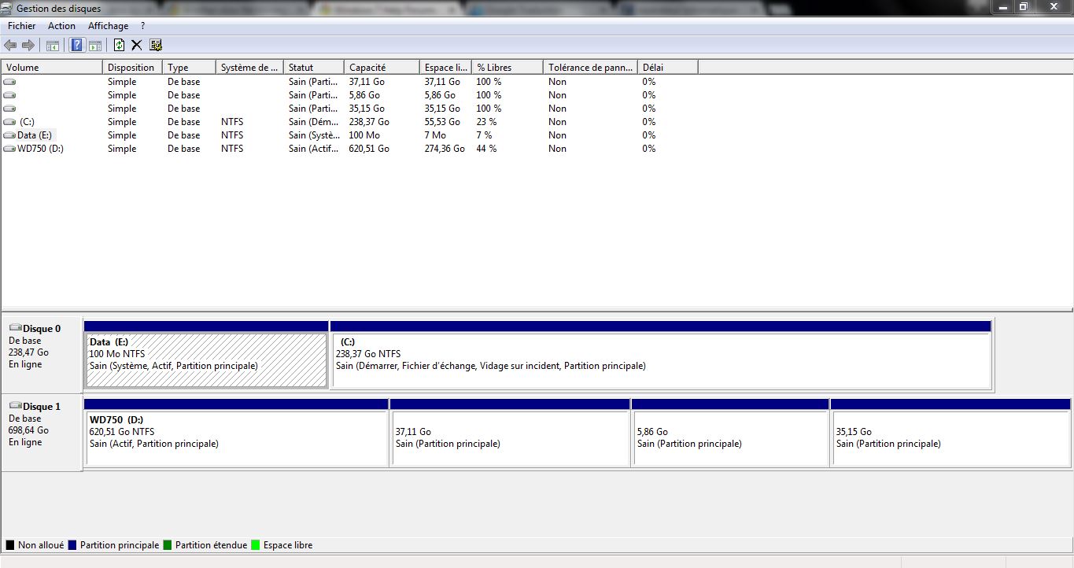Open the Fichier menu
Viewport: 1074px width, 568px height.
click(21, 26)
